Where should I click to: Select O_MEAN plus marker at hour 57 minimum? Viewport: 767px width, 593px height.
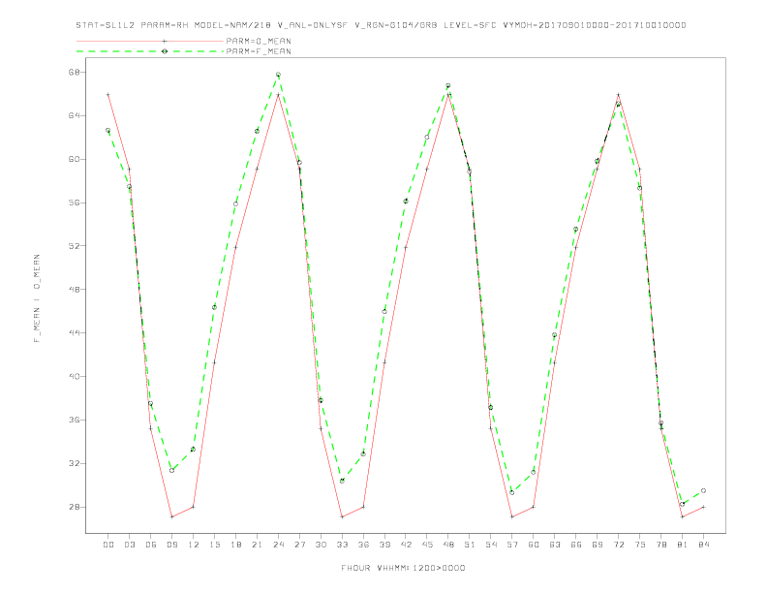point(512,516)
